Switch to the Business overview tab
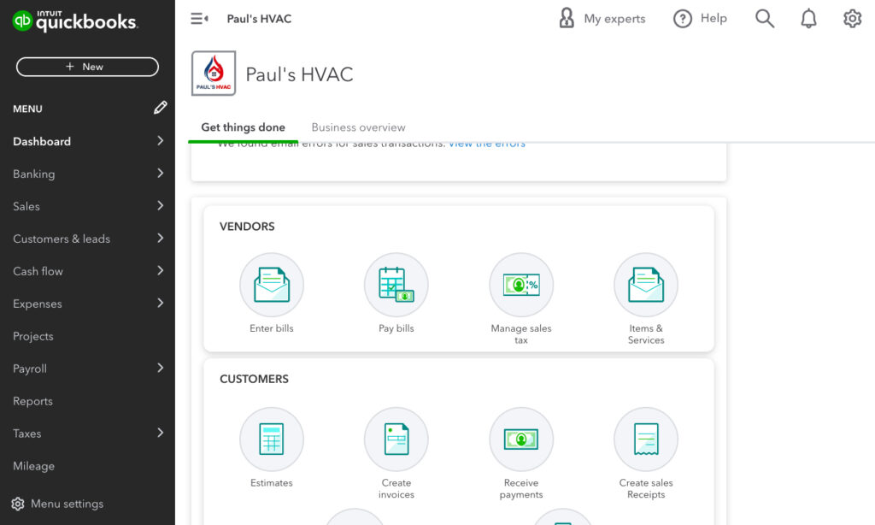This screenshot has width=875, height=525. [358, 127]
